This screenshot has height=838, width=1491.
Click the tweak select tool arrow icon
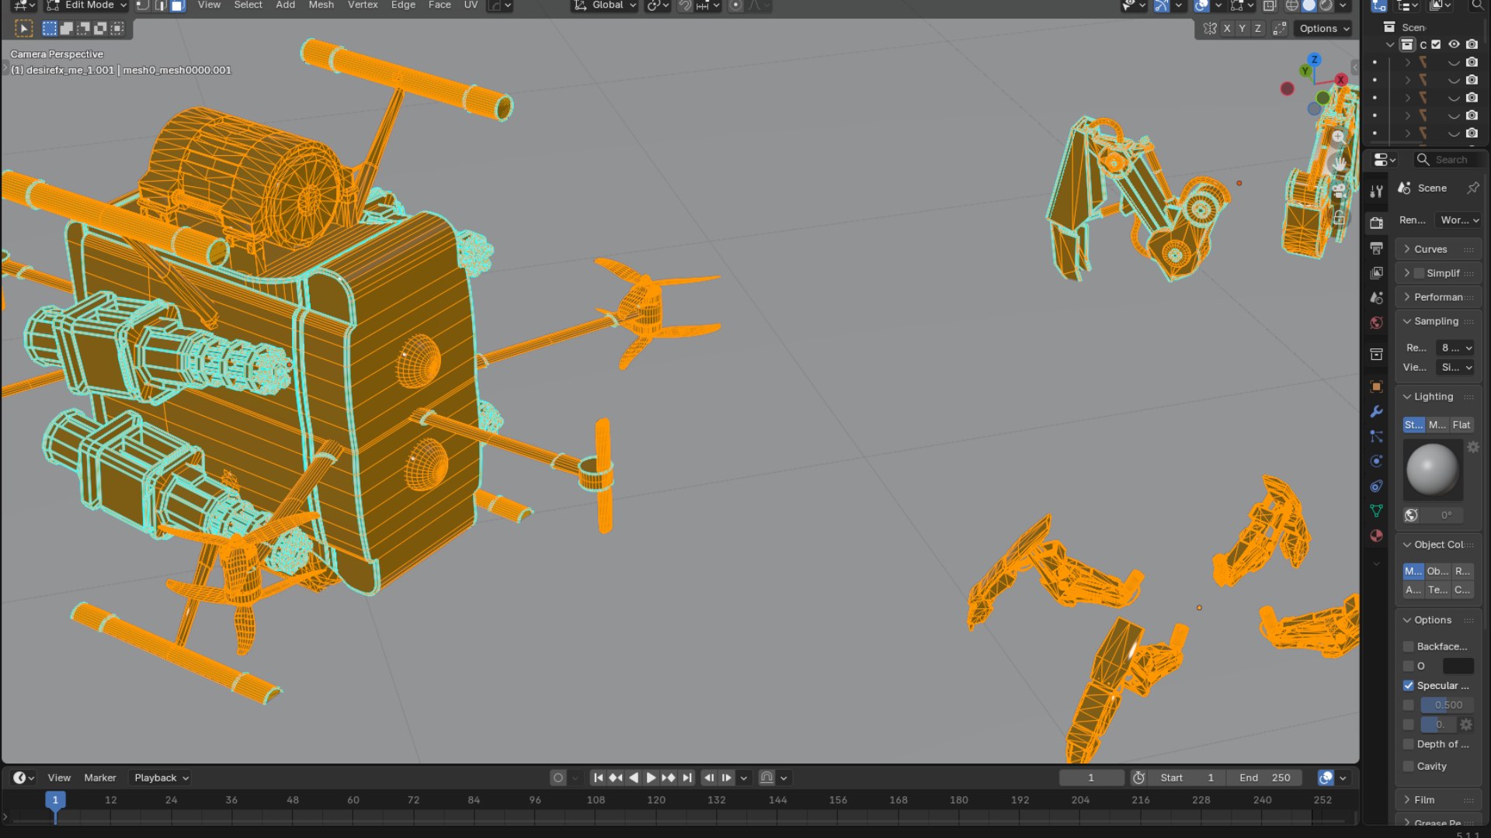click(x=24, y=29)
